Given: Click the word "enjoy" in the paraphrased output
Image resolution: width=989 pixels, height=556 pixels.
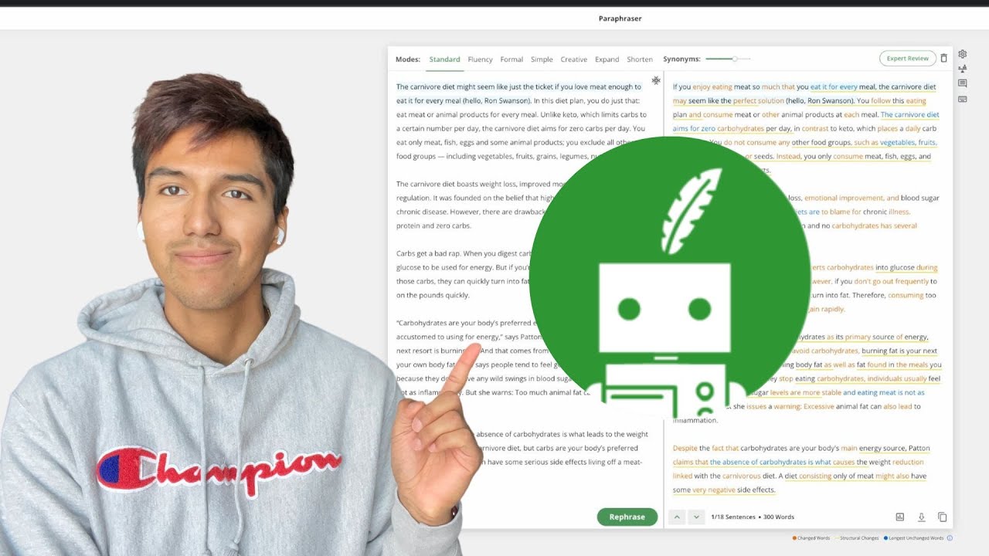Looking at the screenshot, I should pos(701,87).
